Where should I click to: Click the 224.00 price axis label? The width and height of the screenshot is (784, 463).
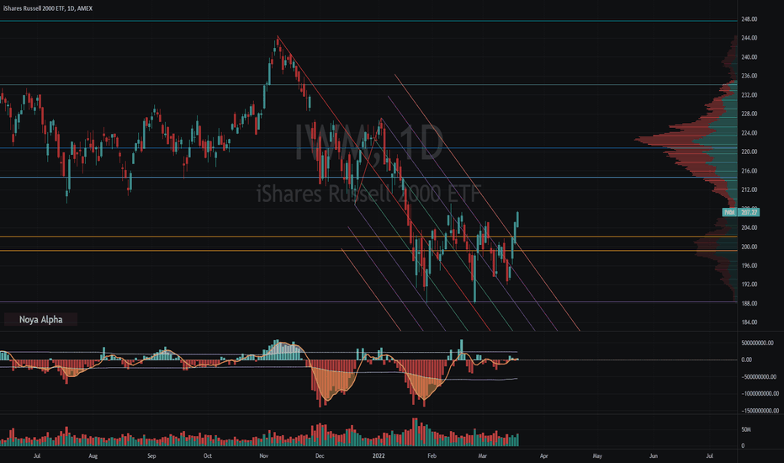tap(749, 133)
